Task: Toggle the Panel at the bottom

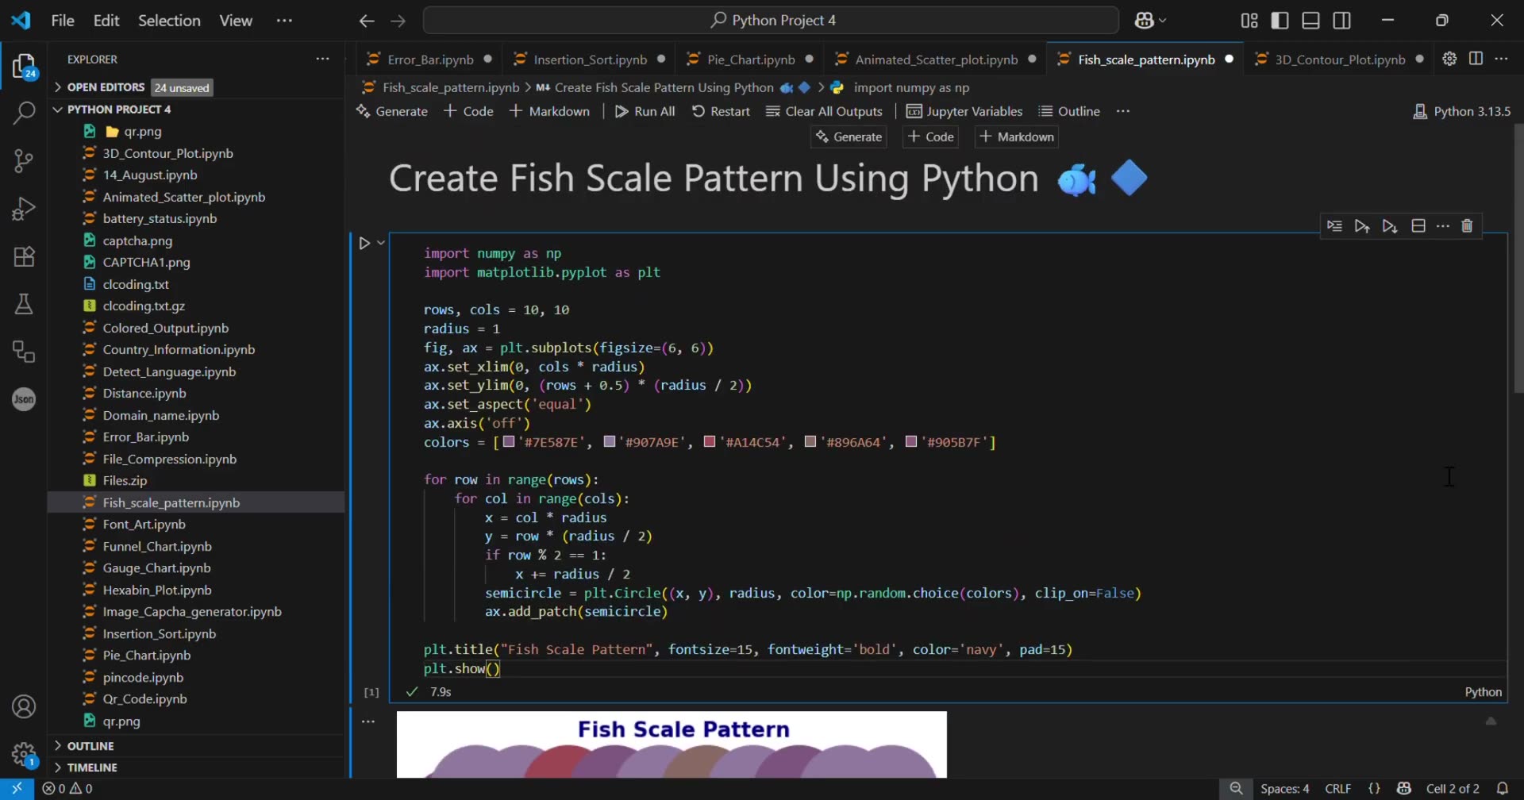Action: pyautogui.click(x=1310, y=20)
